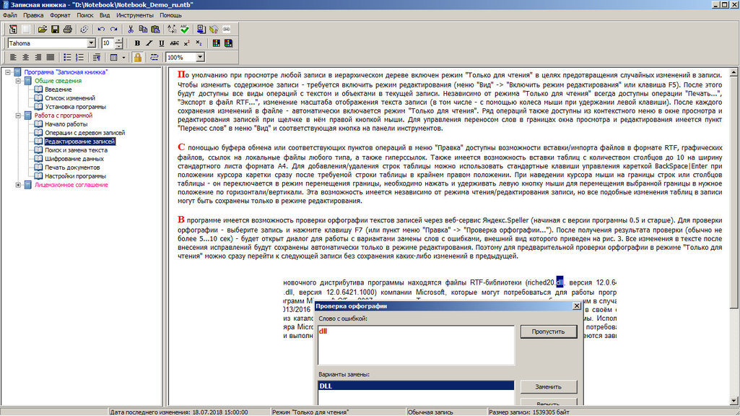Screen dimensions: 740x416
Task: Open the "Правка" menu
Action: 33,14
